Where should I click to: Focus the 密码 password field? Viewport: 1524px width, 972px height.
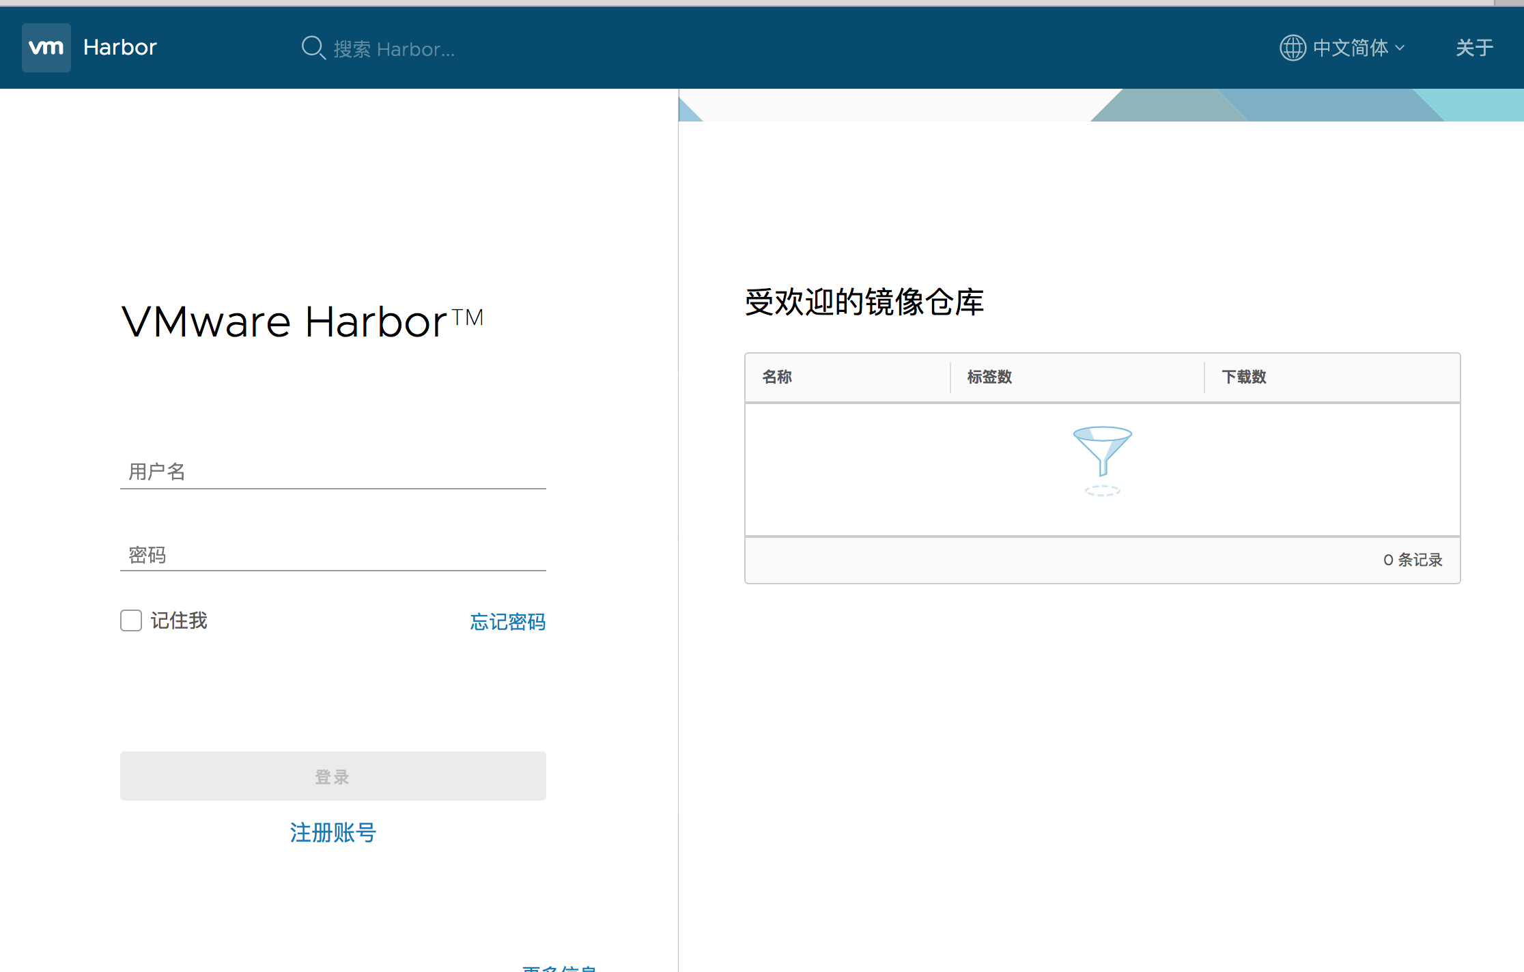tap(333, 555)
